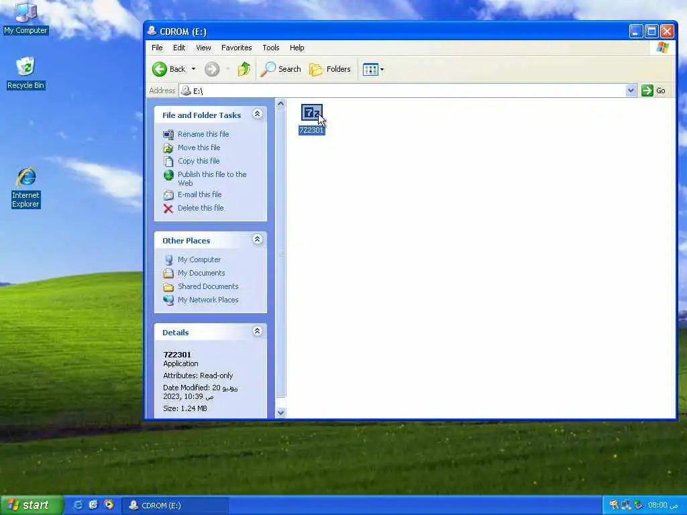Launch Internet Explorer from Quick Launch
The height and width of the screenshot is (515, 687).
[78, 505]
